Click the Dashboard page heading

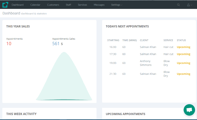pyautogui.click(x=11, y=13)
